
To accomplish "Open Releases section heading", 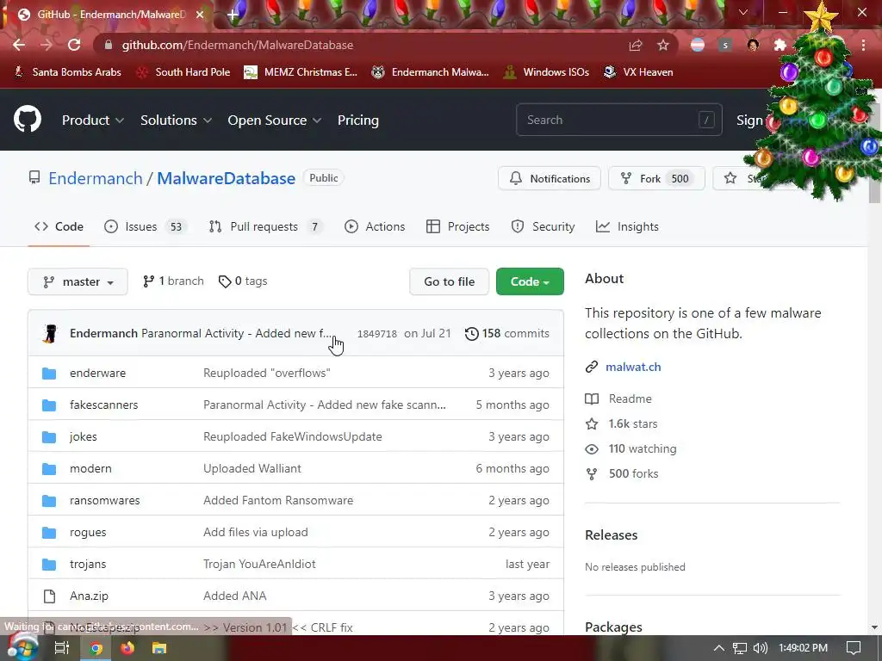I will click(x=611, y=535).
